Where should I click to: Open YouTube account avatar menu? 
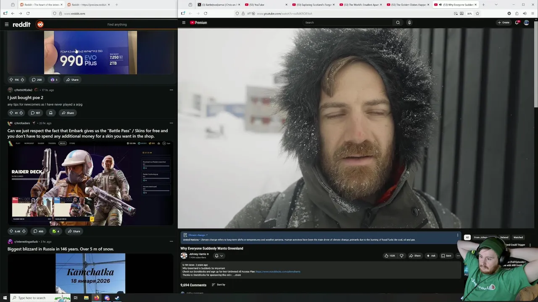[x=526, y=23]
